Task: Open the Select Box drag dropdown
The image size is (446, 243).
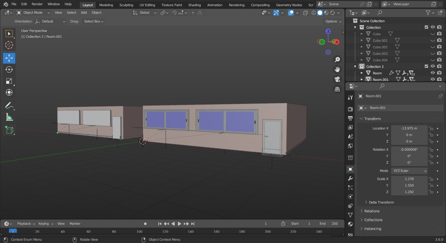Action: [94, 22]
